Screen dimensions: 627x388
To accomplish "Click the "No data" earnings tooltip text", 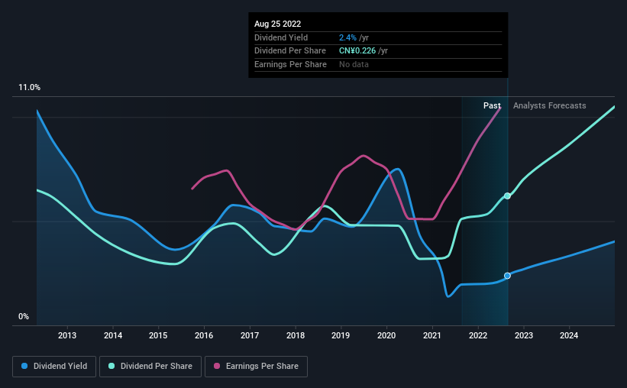I will coord(355,65).
